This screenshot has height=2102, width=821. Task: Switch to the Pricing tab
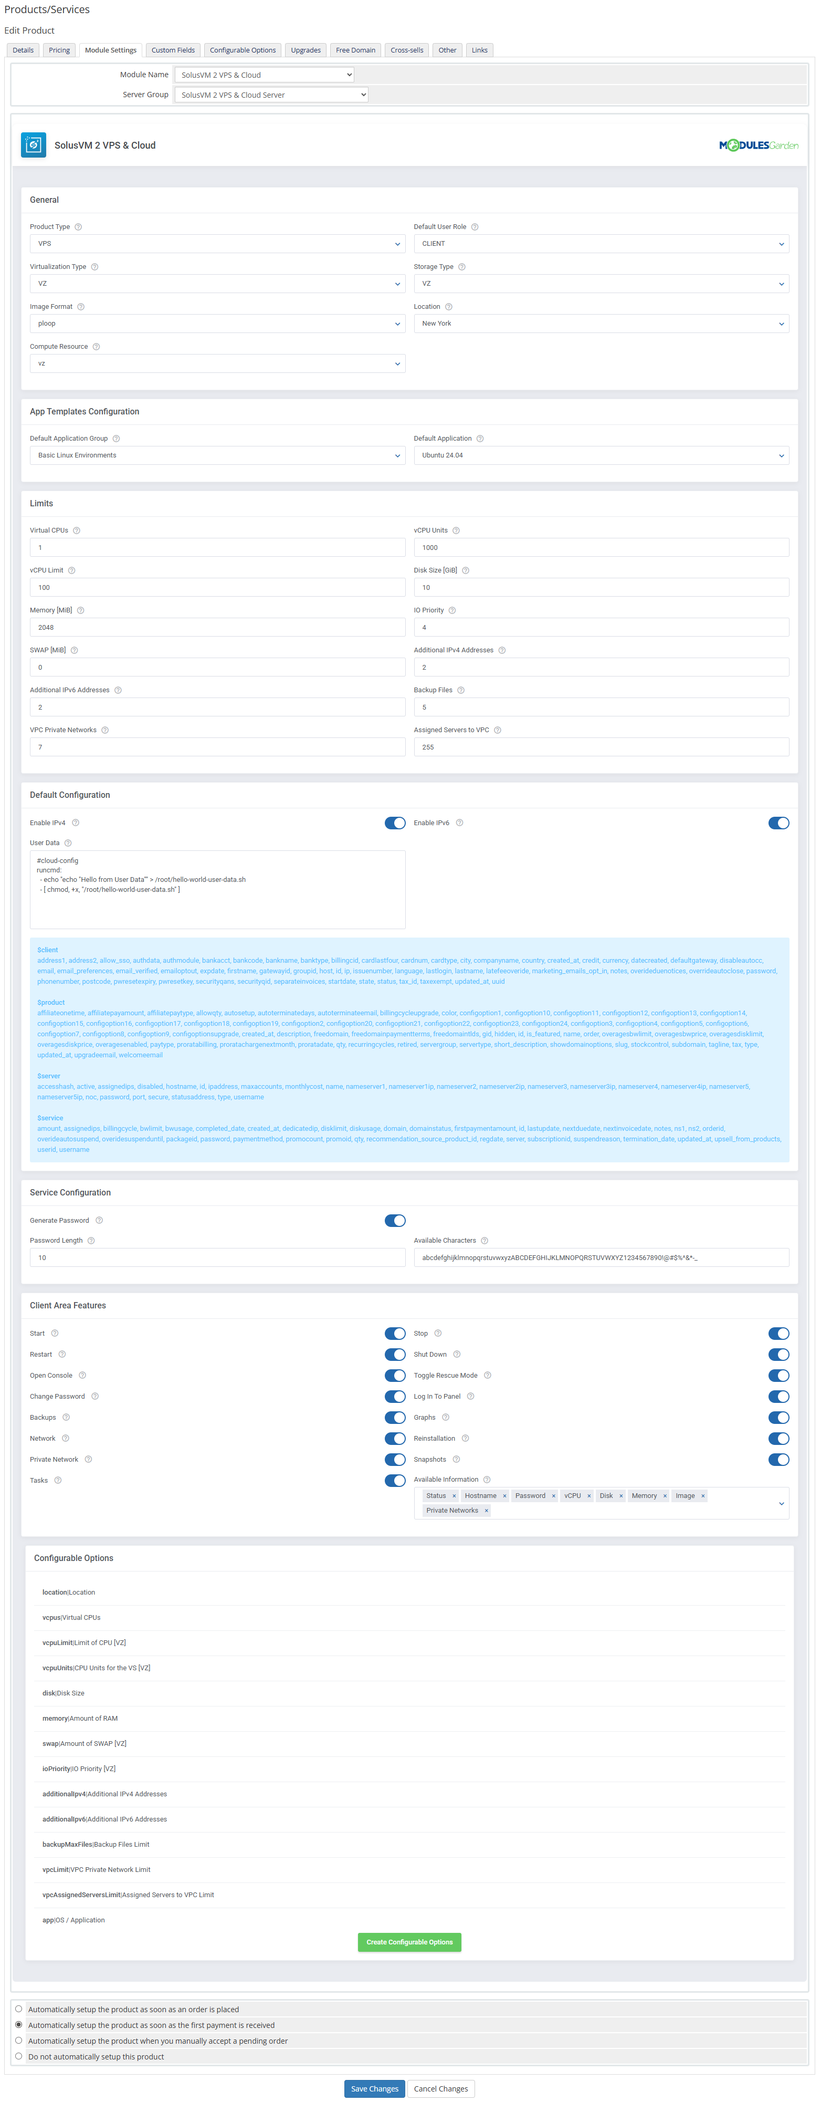pos(59,50)
